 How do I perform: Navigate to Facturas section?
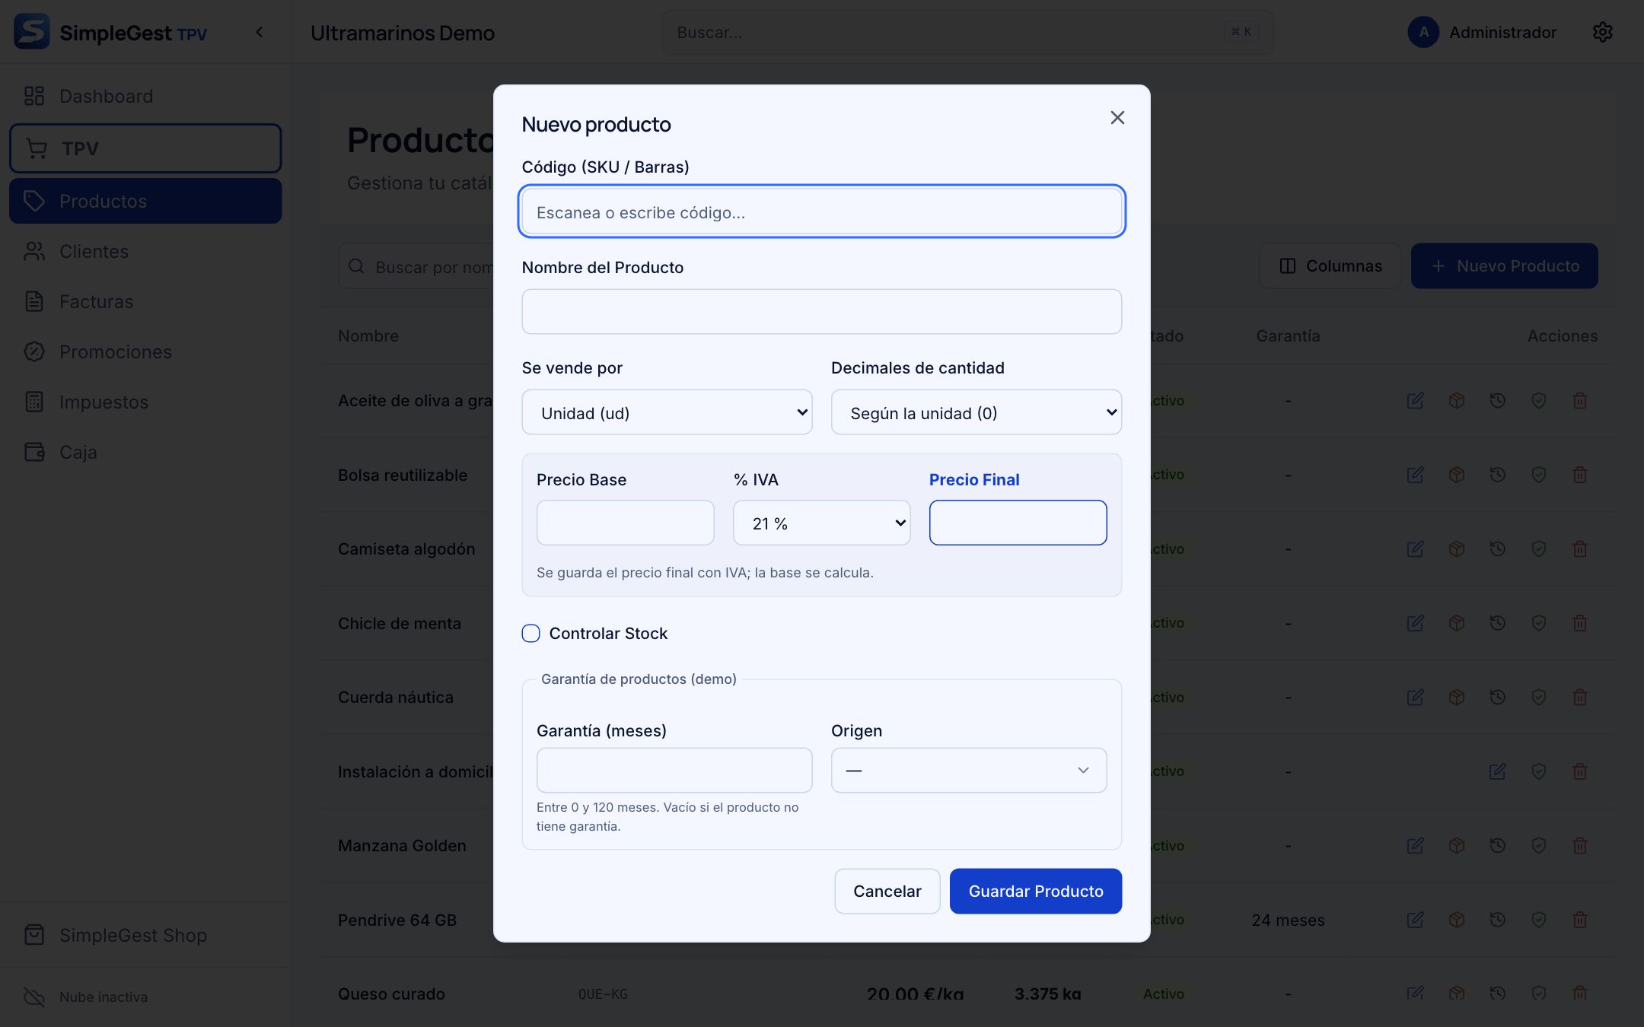[x=145, y=301]
